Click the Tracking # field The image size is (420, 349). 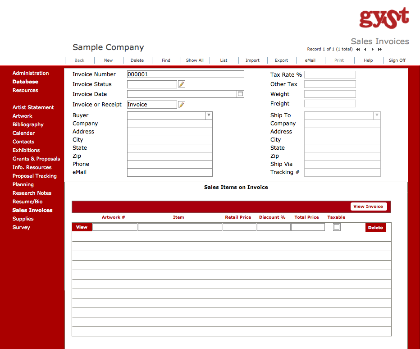342,172
